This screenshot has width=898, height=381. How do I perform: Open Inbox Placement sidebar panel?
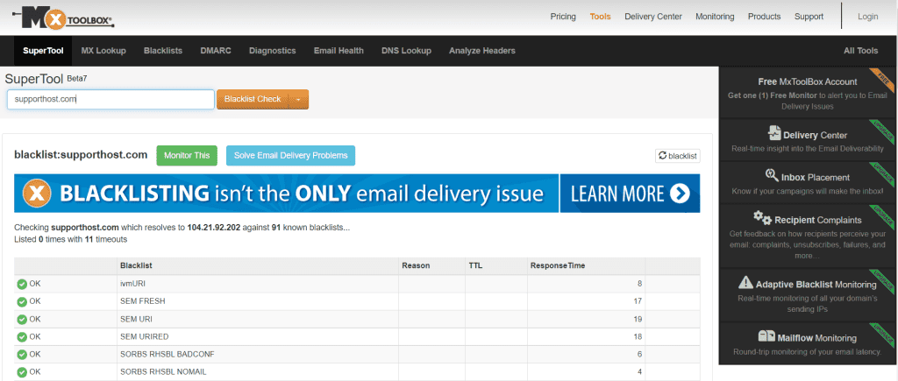pos(808,183)
